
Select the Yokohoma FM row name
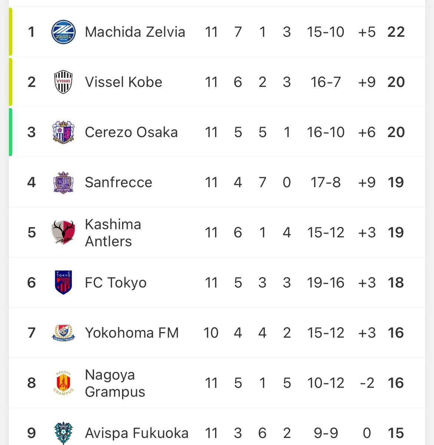132,332
